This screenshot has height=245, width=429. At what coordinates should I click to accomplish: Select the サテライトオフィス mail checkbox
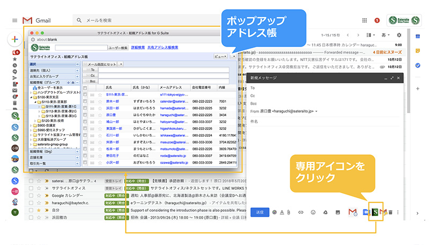tap(31, 188)
